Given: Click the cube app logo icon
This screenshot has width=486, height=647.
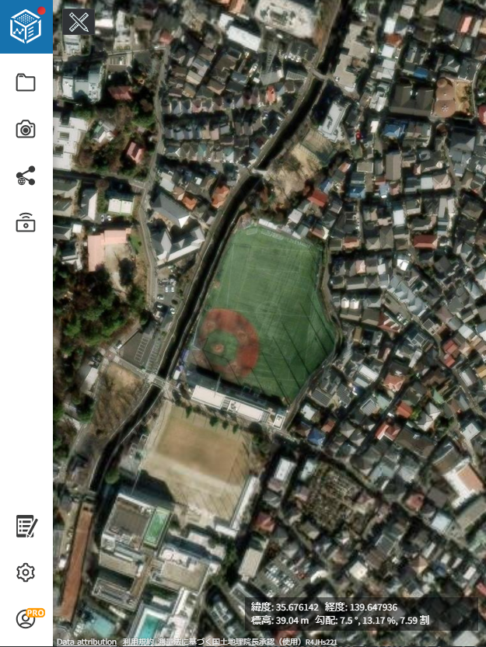Looking at the screenshot, I should click(26, 27).
